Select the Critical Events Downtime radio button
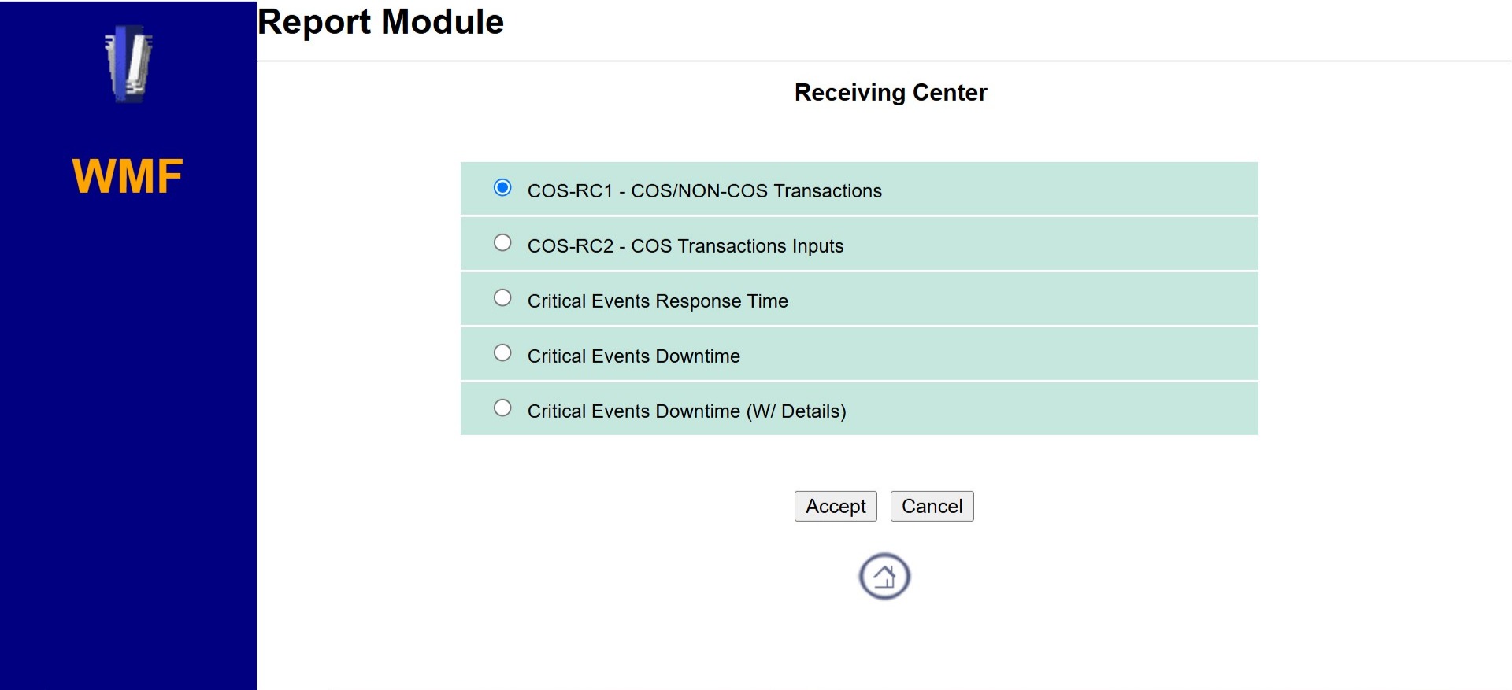Viewport: 1512px width, 690px height. [x=502, y=352]
